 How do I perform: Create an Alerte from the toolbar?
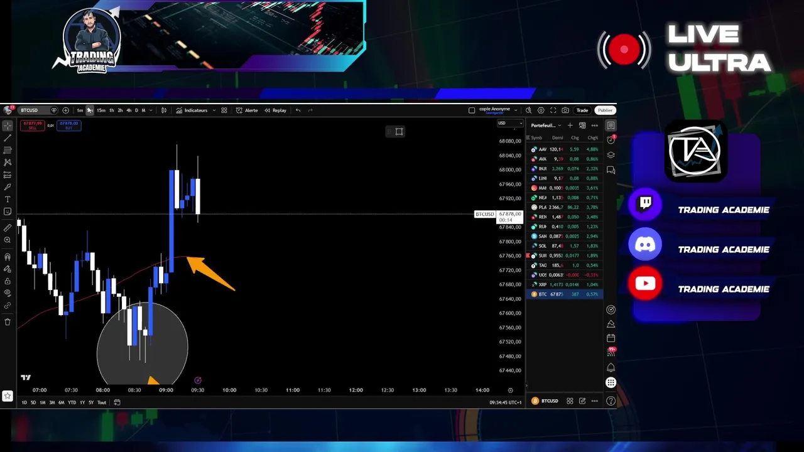click(x=247, y=110)
